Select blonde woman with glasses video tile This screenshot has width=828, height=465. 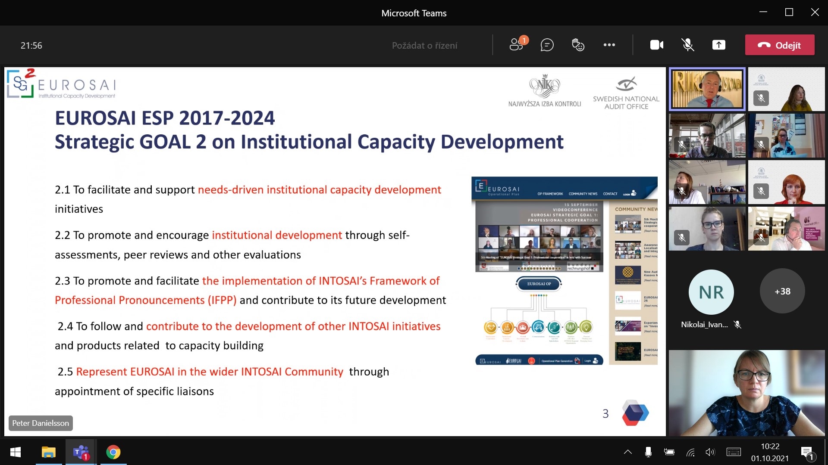[x=707, y=229]
